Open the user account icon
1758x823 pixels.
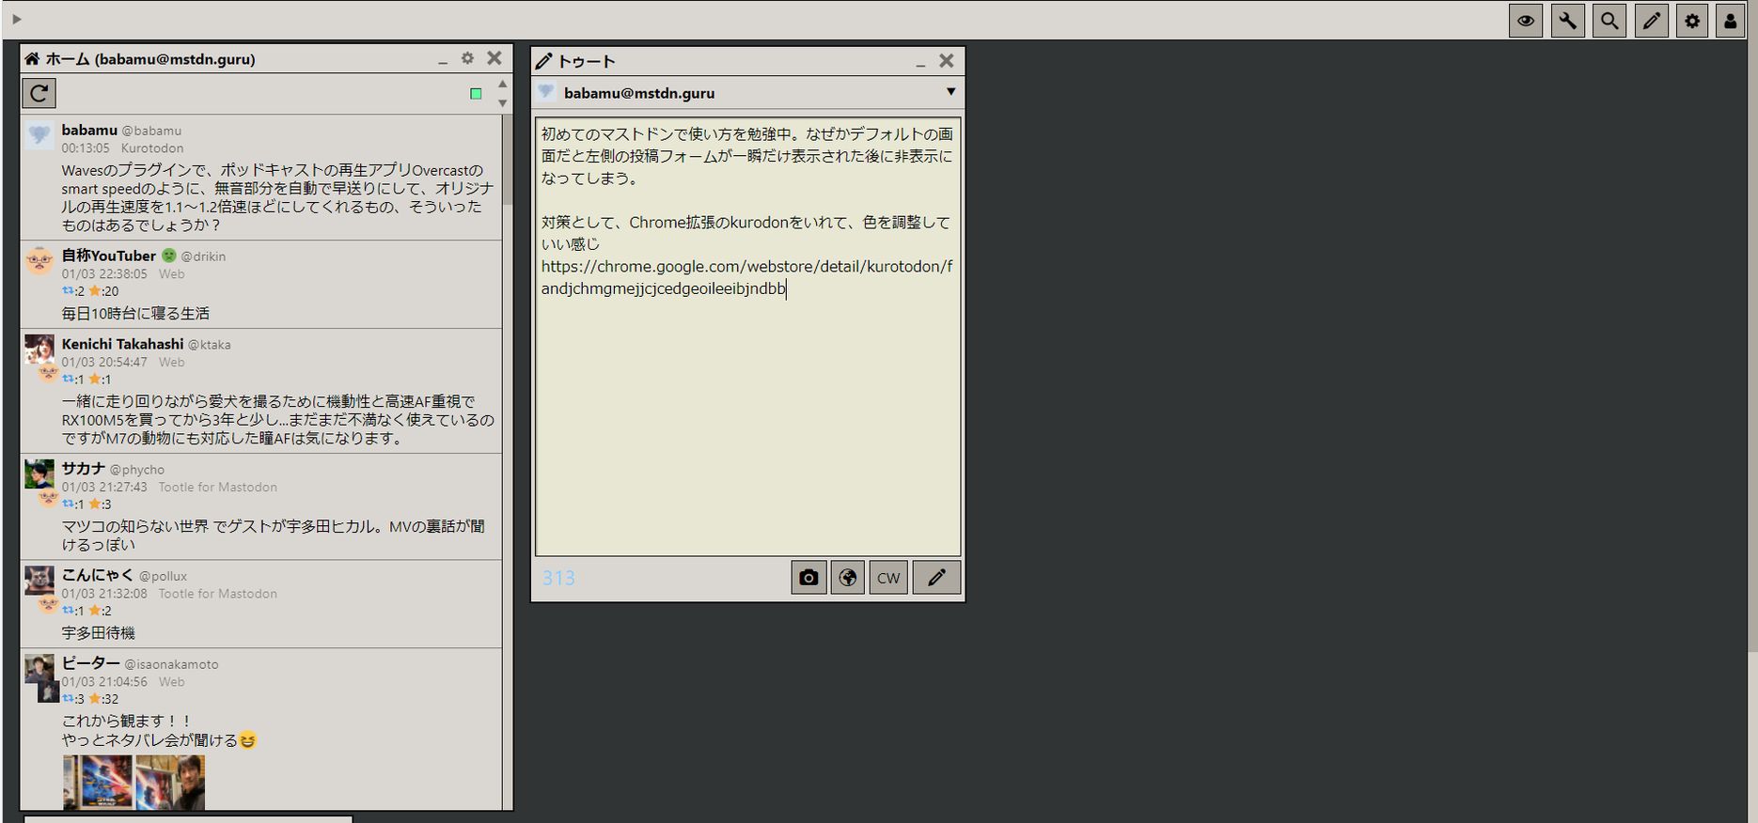click(x=1730, y=21)
